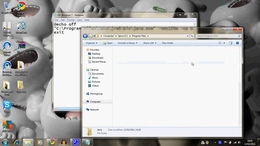Open the WinRAR desktop shortcut

[x=21, y=47]
